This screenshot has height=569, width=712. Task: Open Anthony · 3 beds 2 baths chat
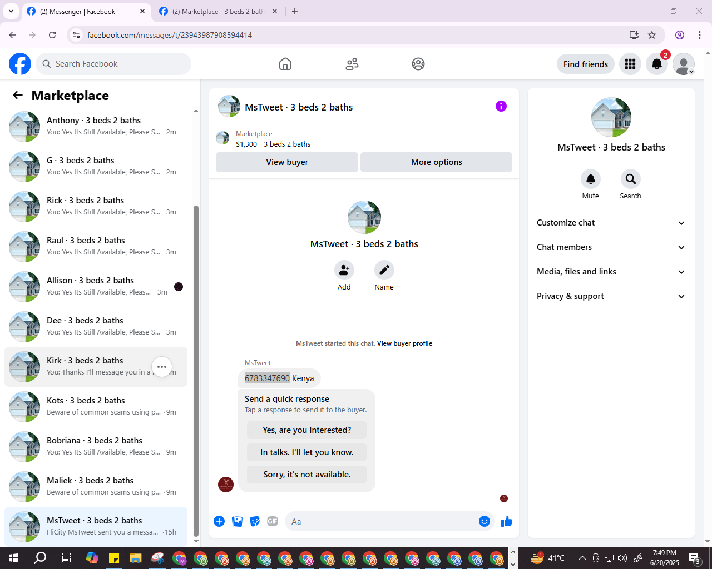[96, 126]
